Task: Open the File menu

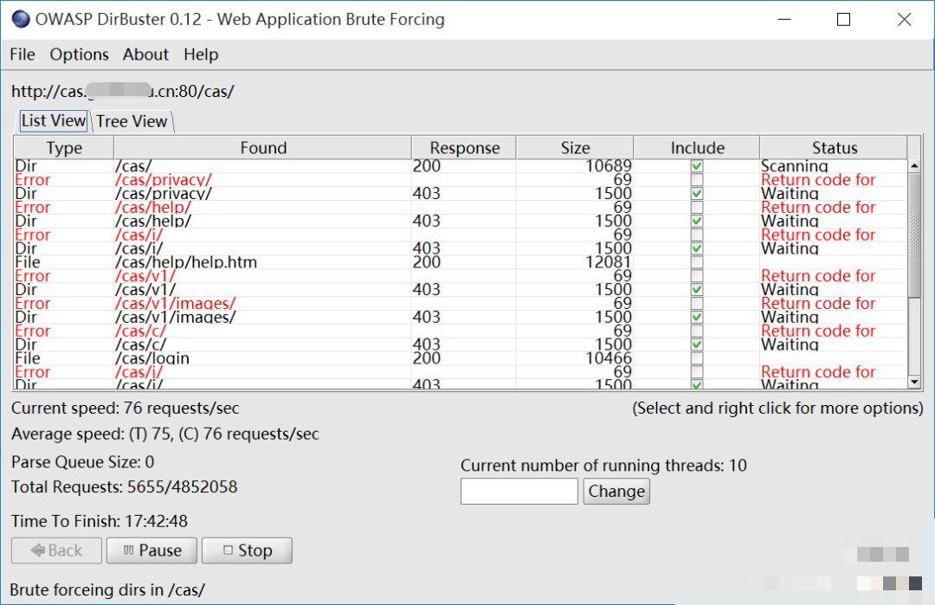Action: point(23,55)
